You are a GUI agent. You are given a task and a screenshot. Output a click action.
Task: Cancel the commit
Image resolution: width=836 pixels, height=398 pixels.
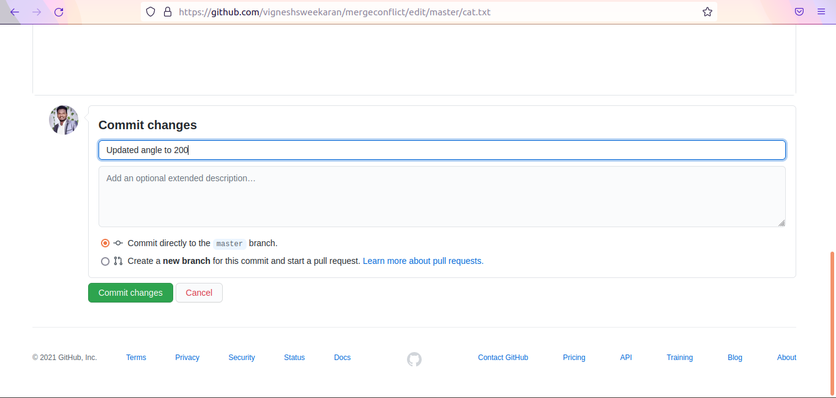199,293
